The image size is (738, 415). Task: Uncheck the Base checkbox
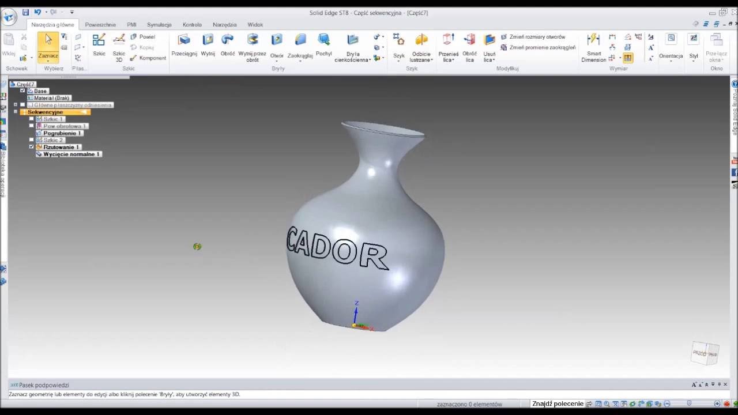[22, 91]
